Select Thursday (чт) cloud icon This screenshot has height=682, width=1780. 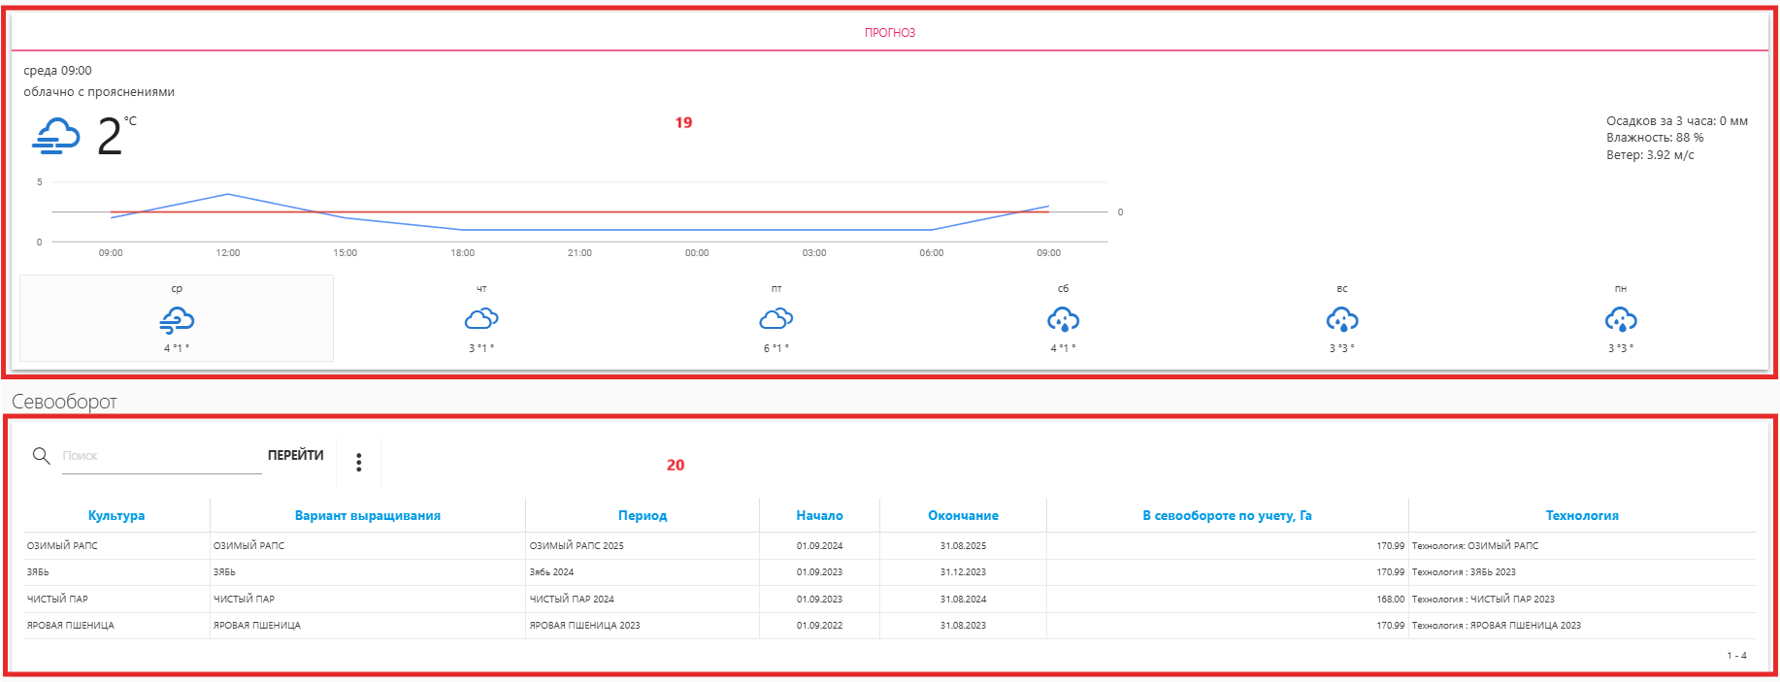click(481, 319)
